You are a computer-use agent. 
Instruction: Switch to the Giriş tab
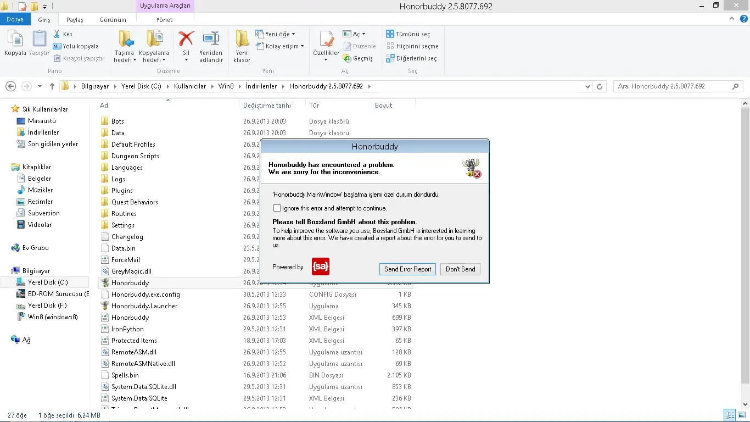(44, 19)
